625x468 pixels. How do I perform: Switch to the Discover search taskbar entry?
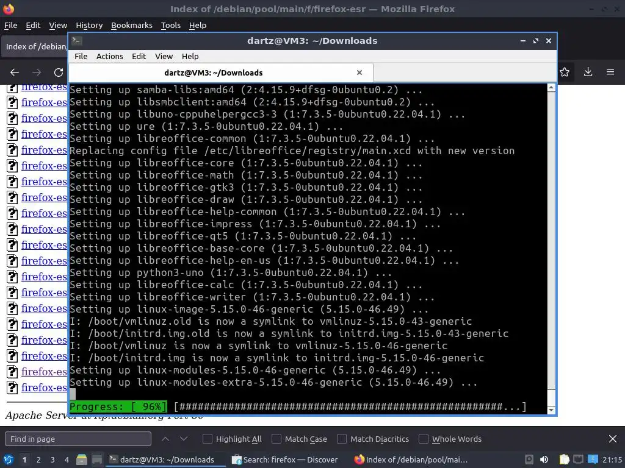[x=285, y=459]
